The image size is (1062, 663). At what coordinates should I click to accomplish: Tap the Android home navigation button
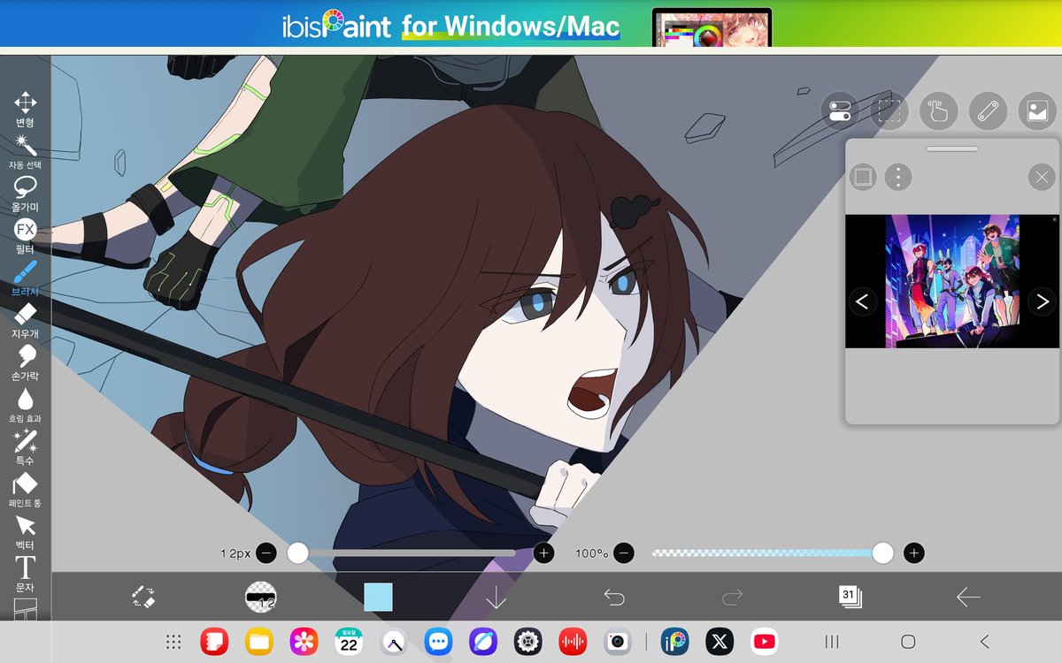[x=908, y=642]
